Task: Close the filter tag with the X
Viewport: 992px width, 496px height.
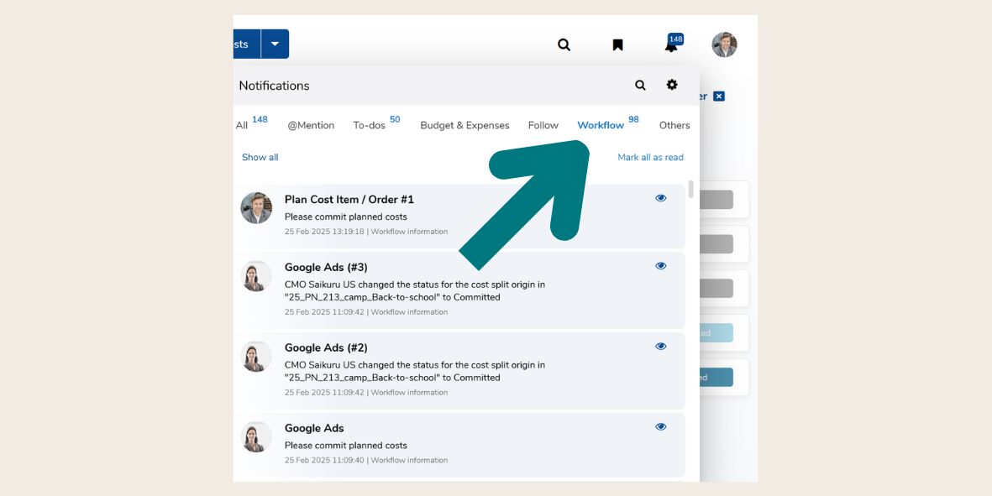Action: 719,96
